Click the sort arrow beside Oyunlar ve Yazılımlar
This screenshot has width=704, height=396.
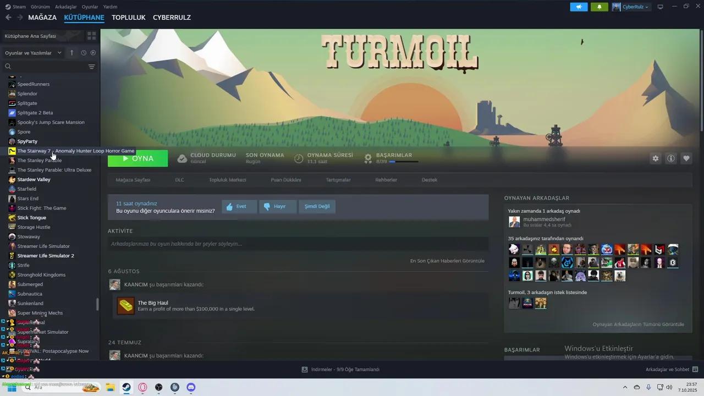click(71, 53)
